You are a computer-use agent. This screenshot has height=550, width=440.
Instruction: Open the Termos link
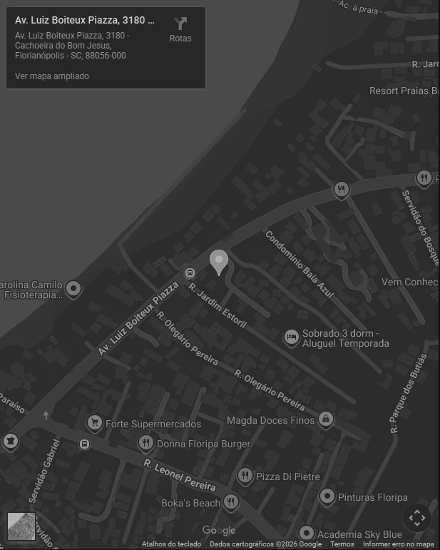pos(342,544)
